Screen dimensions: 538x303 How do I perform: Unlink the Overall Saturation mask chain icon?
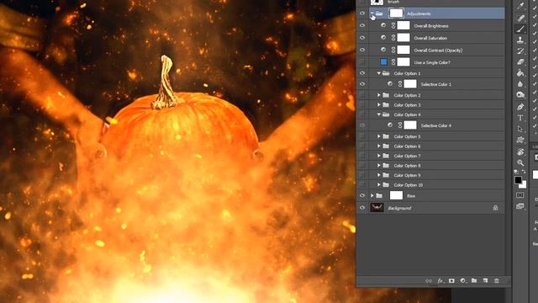393,37
